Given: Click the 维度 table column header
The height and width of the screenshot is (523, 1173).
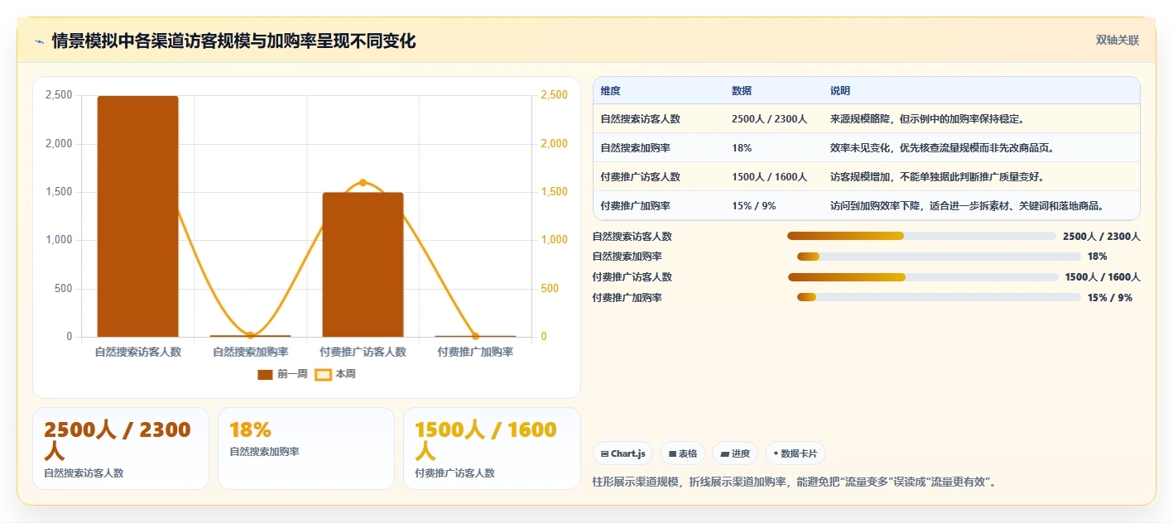Looking at the screenshot, I should click(611, 91).
